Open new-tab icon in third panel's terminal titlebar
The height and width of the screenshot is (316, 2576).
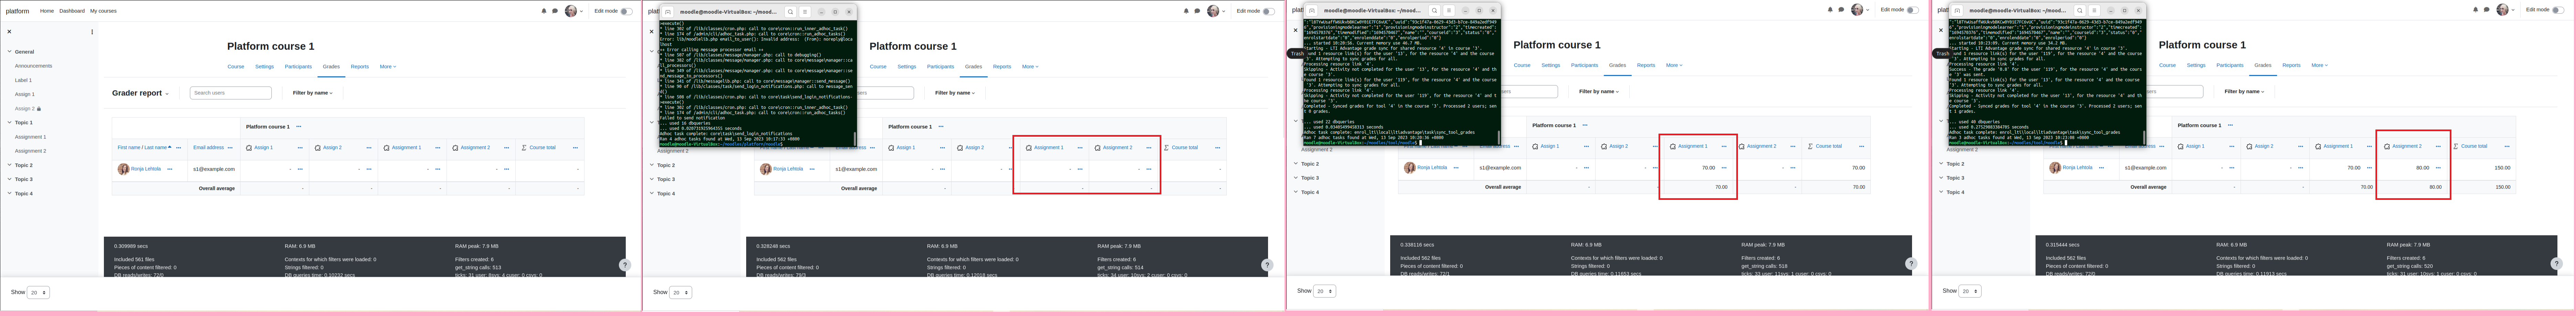[1312, 10]
